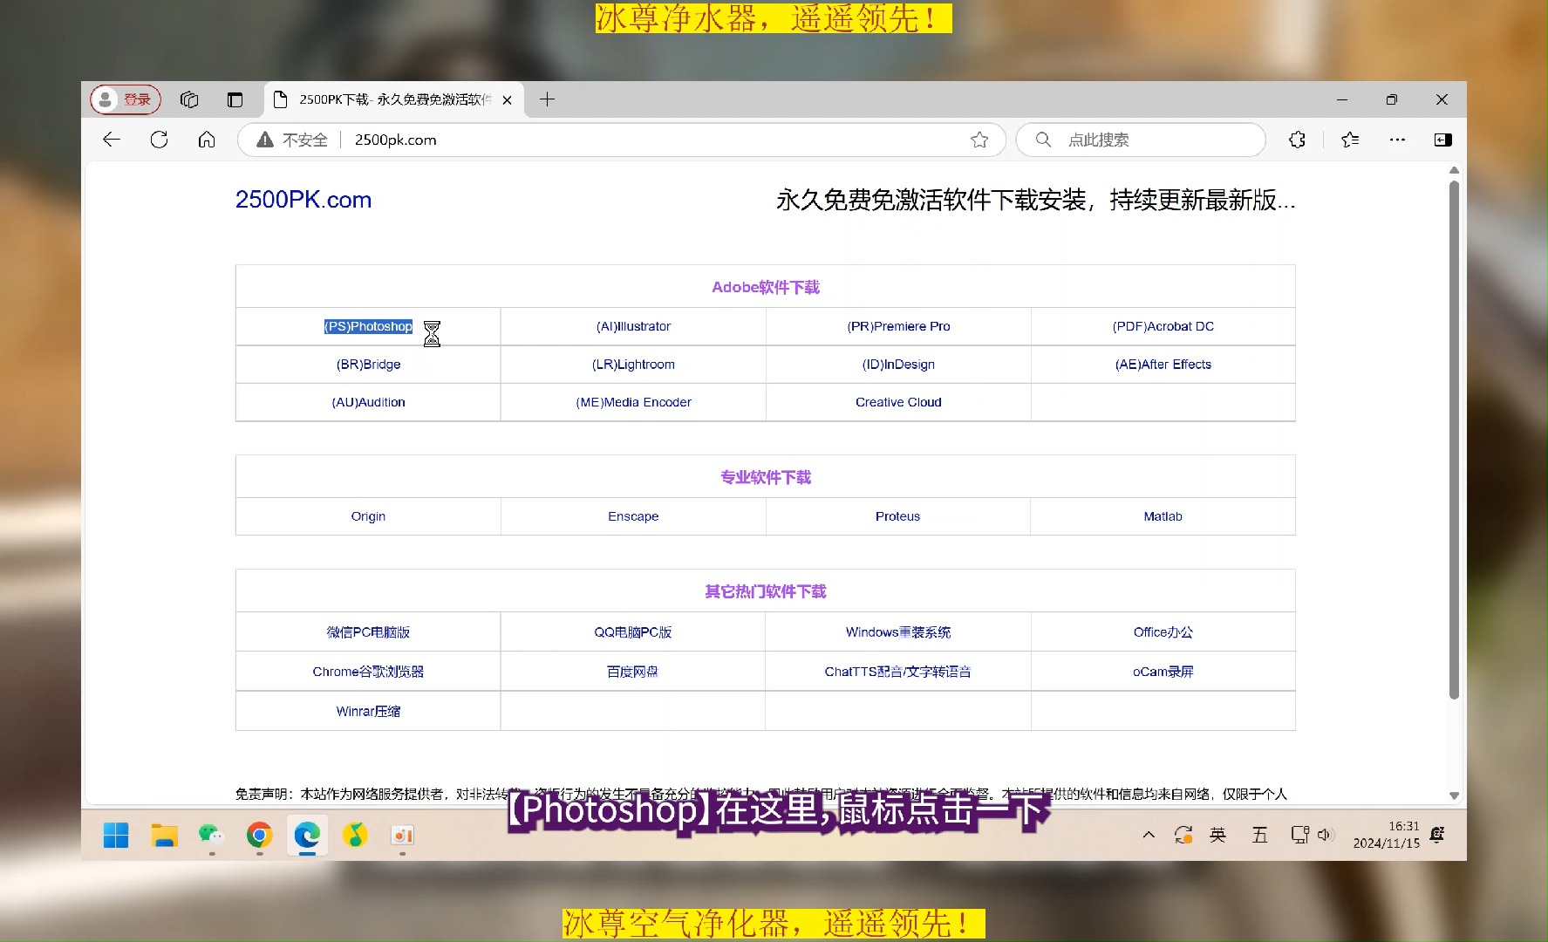The height and width of the screenshot is (942, 1548).
Task: Open the (AI)Illustrator download link
Action: (633, 326)
